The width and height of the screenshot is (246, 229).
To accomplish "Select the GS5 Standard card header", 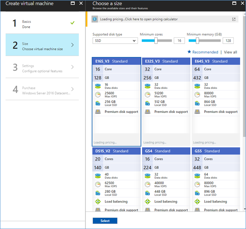I will click(216, 151).
